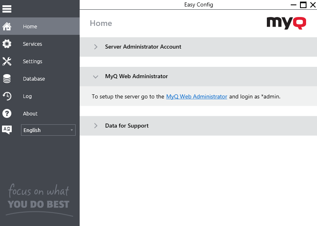Click the language translation icon
Screen dimensions: 317x226
(7, 130)
